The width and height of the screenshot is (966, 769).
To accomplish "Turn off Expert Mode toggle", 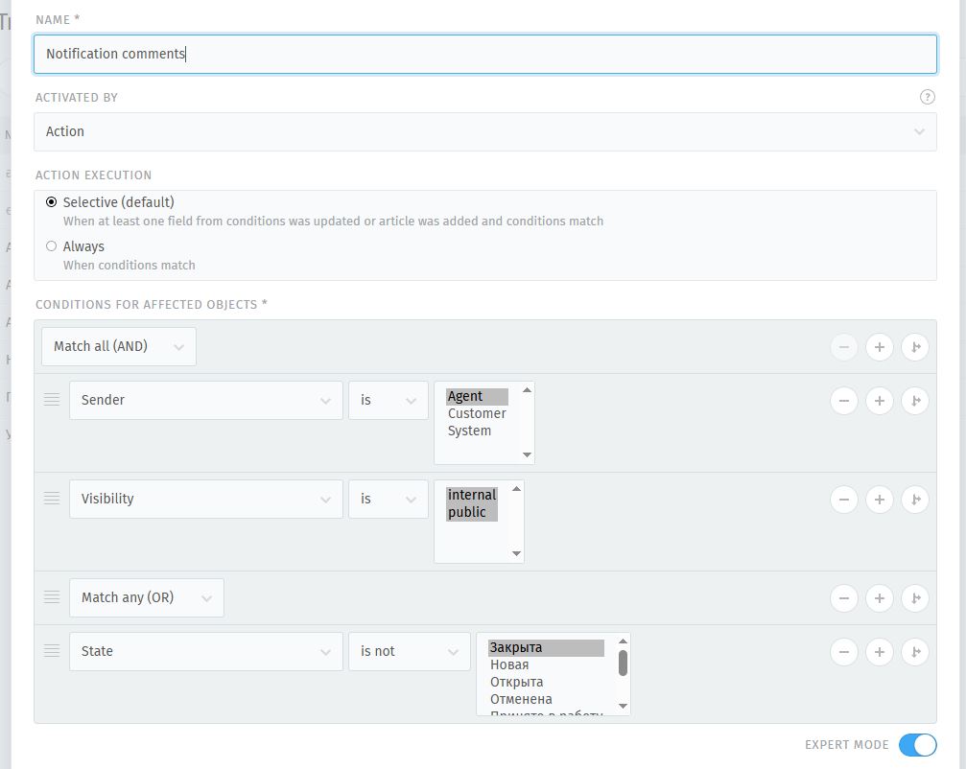I will tap(917, 745).
